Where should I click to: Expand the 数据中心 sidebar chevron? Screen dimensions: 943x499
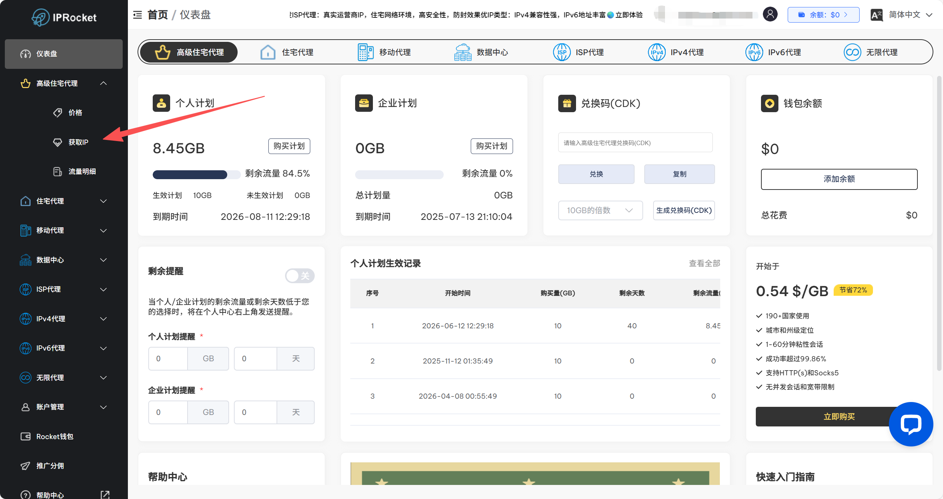pyautogui.click(x=103, y=260)
